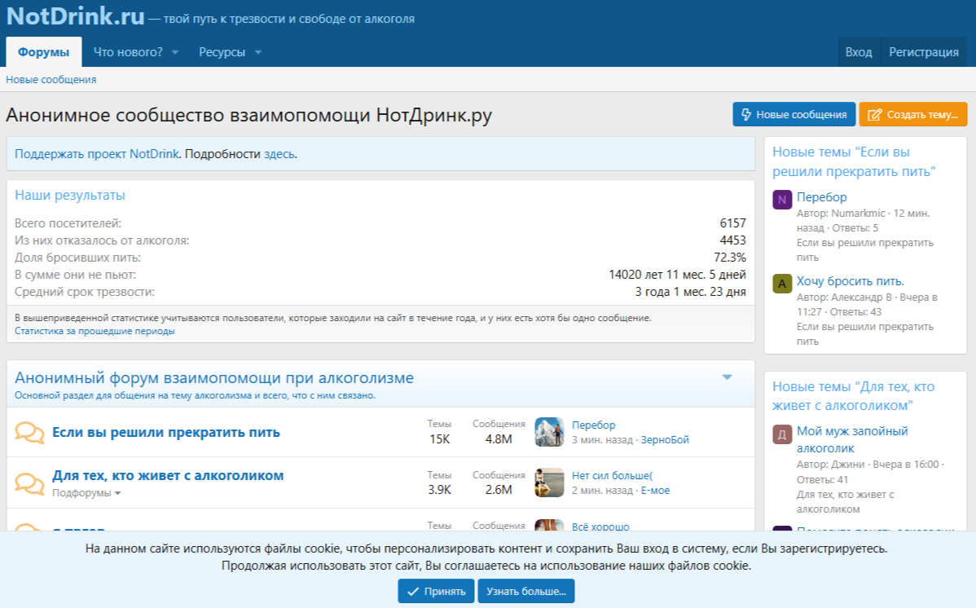Collapse the "Анонимный форум взаимопомощи" category

coord(728,377)
